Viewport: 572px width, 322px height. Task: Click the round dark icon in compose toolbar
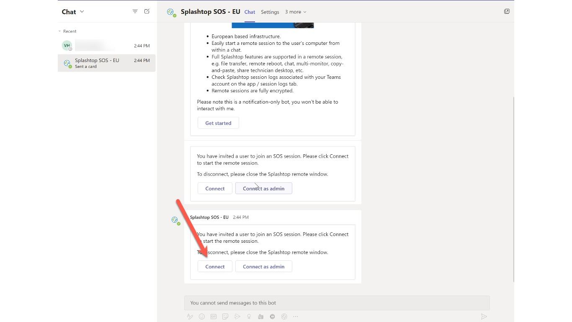click(x=272, y=317)
